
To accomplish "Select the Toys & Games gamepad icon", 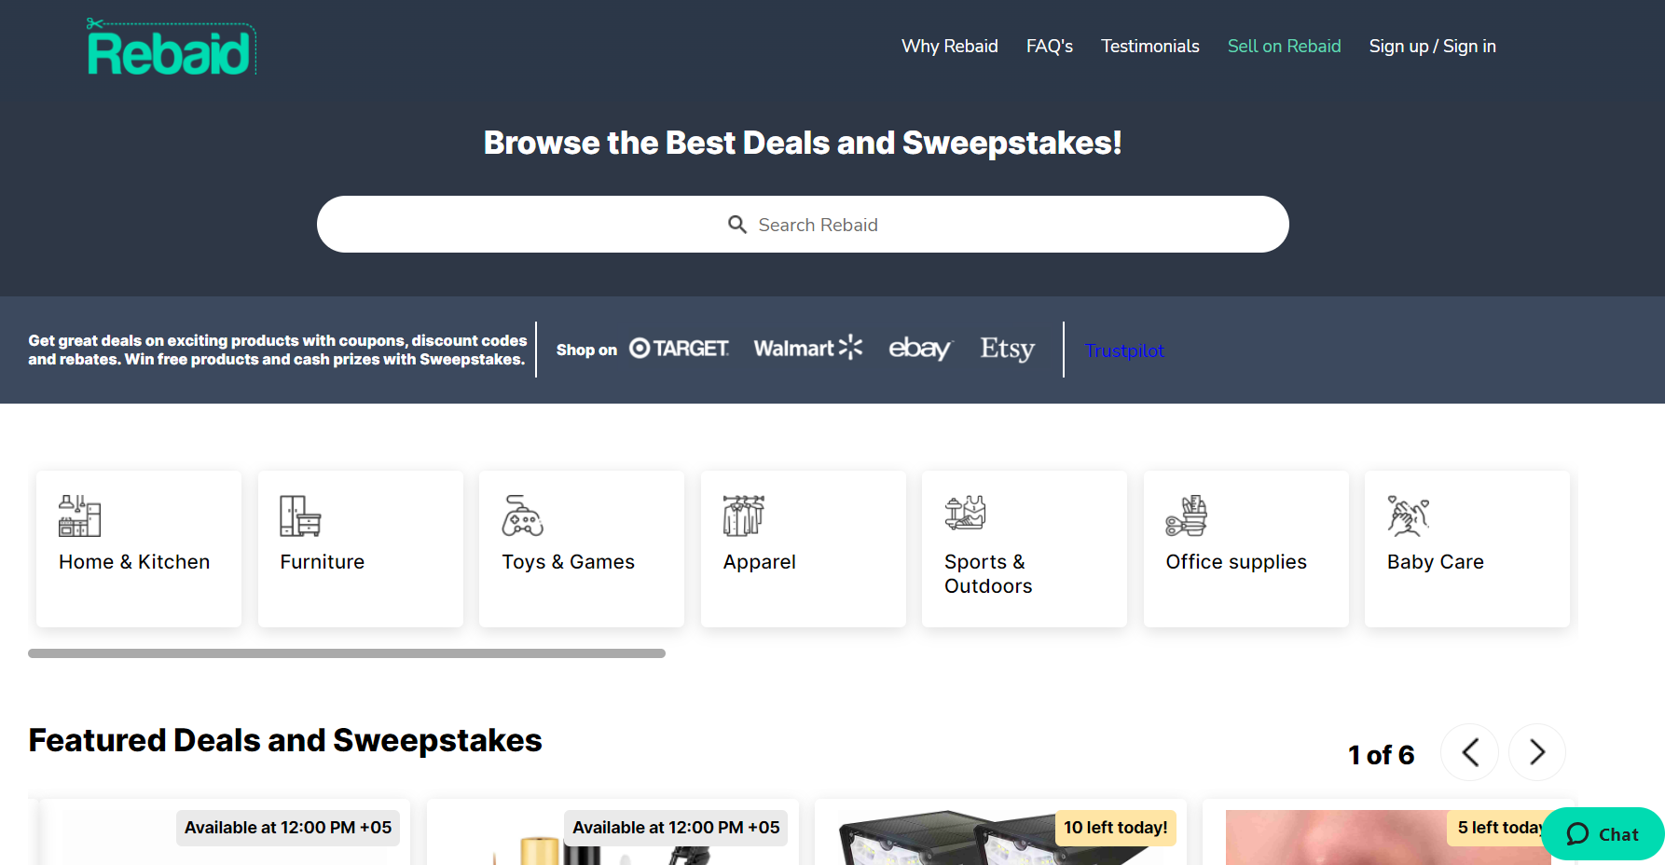I will [x=522, y=515].
